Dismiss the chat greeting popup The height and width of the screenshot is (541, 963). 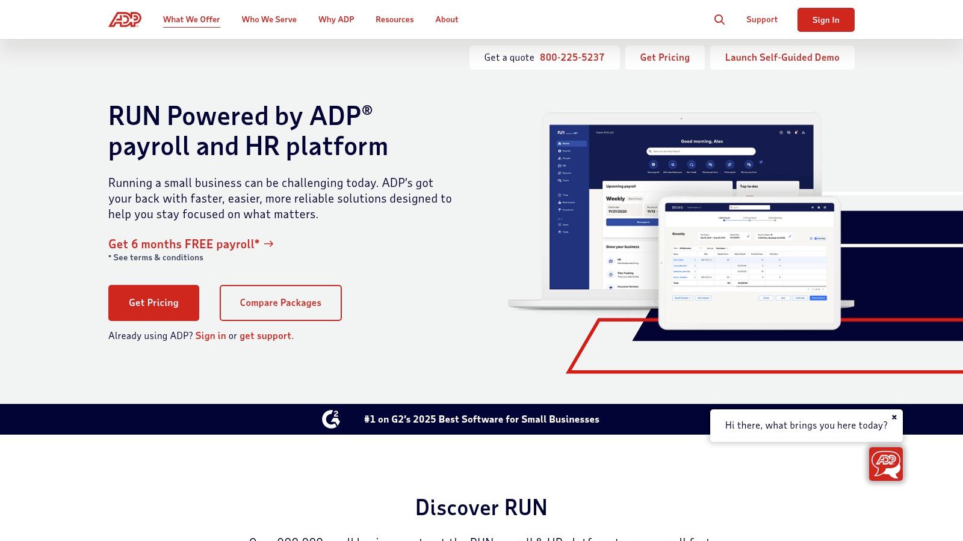pyautogui.click(x=894, y=417)
